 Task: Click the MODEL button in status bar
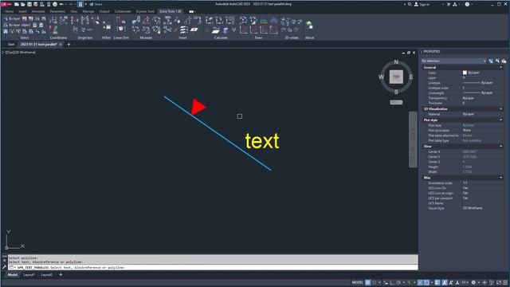(357, 282)
